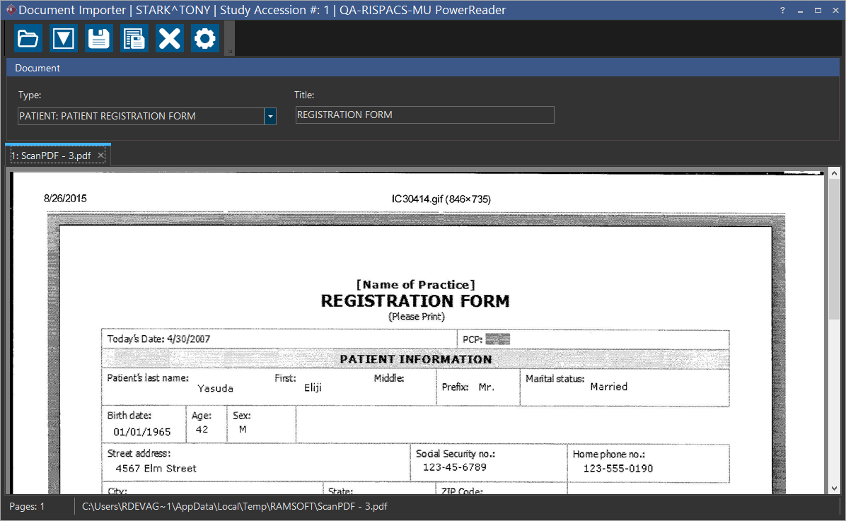Switch to the ScanPDF - 3.pdf tab
Screen dimensions: 846x521
[51, 156]
